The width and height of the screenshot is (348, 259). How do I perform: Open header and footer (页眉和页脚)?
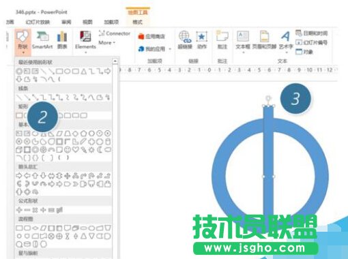pos(264,40)
